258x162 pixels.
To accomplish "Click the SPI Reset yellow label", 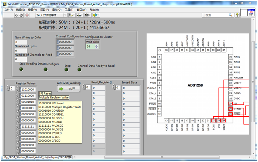I will point(45,93).
